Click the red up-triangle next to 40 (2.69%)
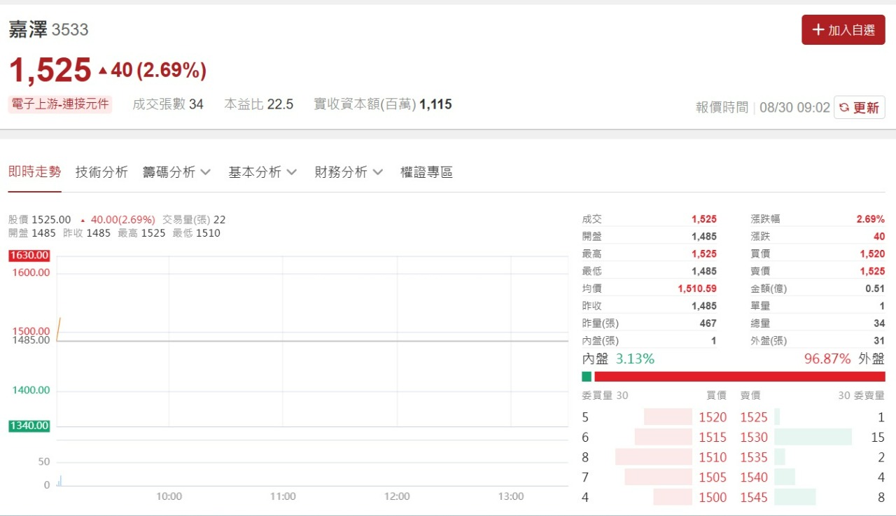The image size is (896, 516). [x=103, y=71]
